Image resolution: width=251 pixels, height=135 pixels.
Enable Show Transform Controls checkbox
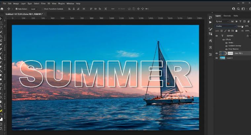[43, 9]
